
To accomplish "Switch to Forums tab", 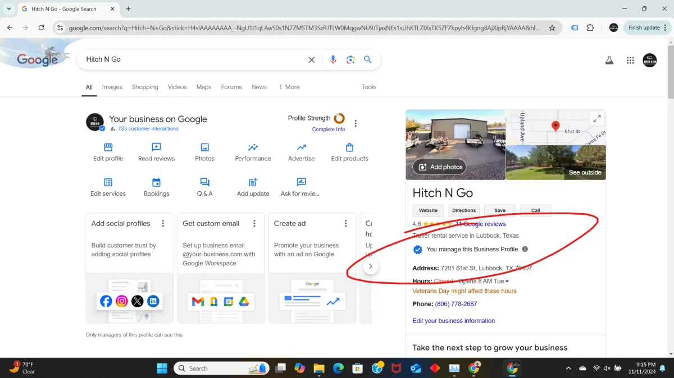I will 231,87.
